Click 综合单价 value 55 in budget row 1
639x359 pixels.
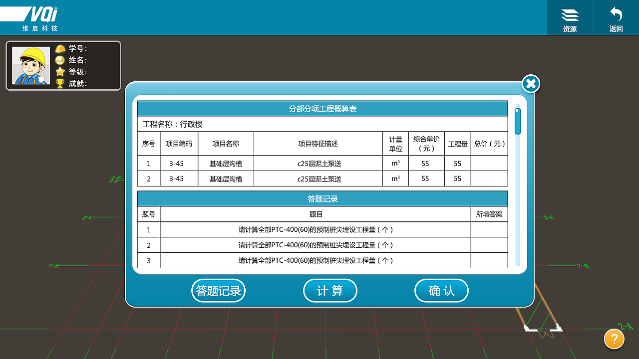pyautogui.click(x=425, y=164)
